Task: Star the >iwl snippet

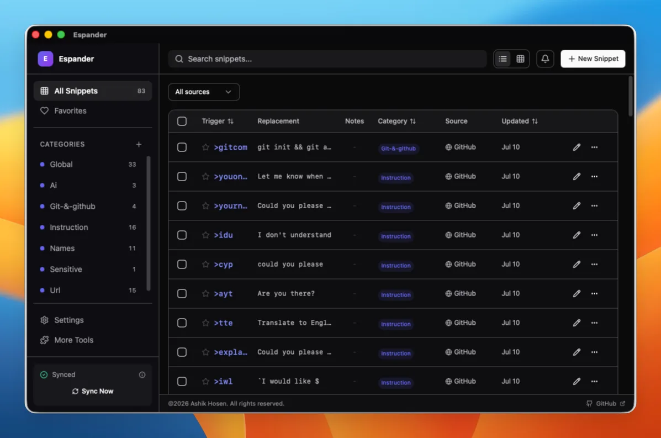Action: [x=205, y=382]
